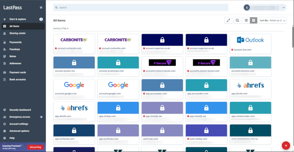Select the Security dashboard label in the sidebar

pos(20,110)
